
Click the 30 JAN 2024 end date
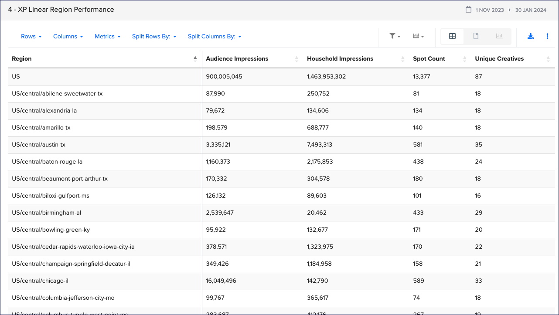[531, 10]
